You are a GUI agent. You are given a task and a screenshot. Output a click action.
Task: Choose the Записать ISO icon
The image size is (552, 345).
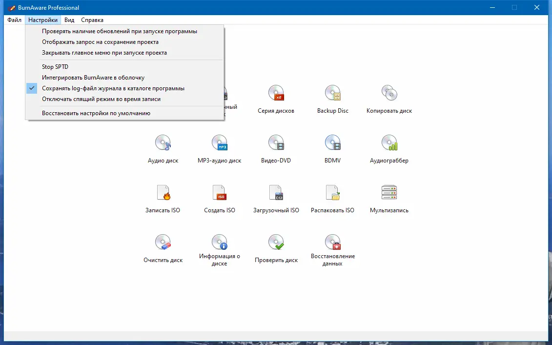click(x=163, y=193)
